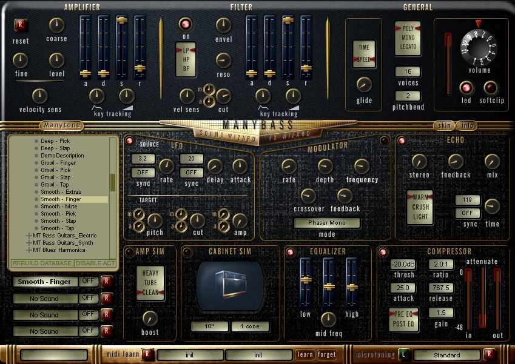Click the preset list scrollbar
This screenshot has height=364, width=515.
113,198
